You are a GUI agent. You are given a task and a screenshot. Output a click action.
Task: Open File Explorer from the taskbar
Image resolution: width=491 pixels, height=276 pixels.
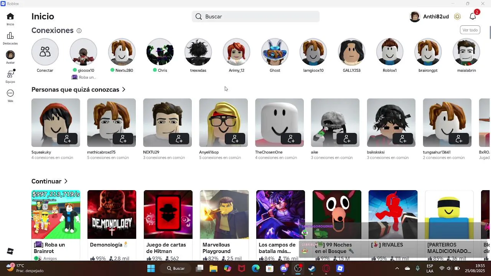click(213, 268)
